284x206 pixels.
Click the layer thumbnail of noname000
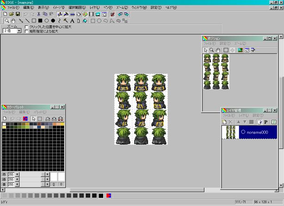coord(230,132)
